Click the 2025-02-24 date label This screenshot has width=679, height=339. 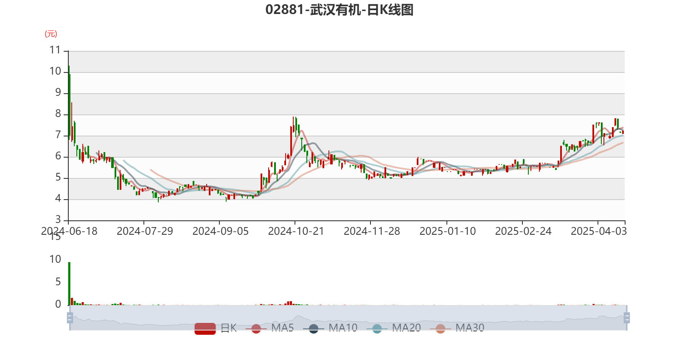[523, 231]
